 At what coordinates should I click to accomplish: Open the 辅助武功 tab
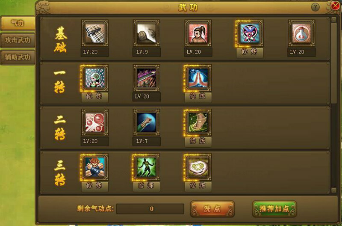18,57
